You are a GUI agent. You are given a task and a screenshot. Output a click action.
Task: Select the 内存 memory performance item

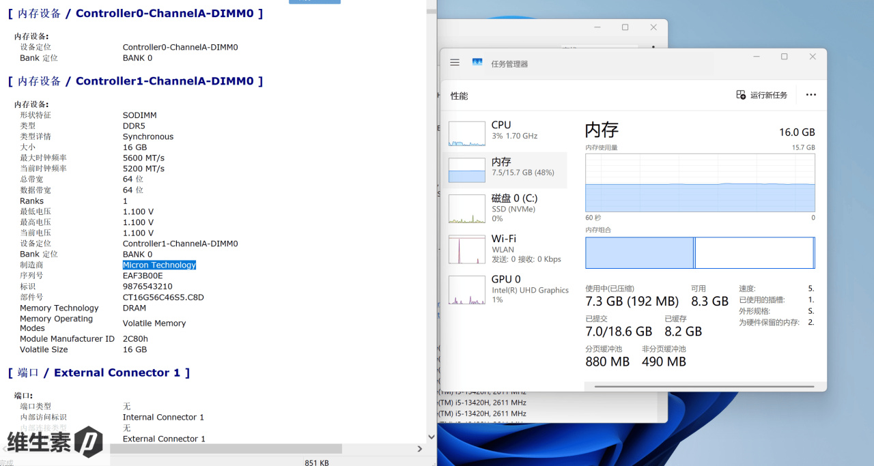[x=505, y=170]
